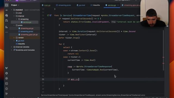The image size is (174, 98).
Task: Expand the go.mod node
Action: pyautogui.click(x=14, y=41)
